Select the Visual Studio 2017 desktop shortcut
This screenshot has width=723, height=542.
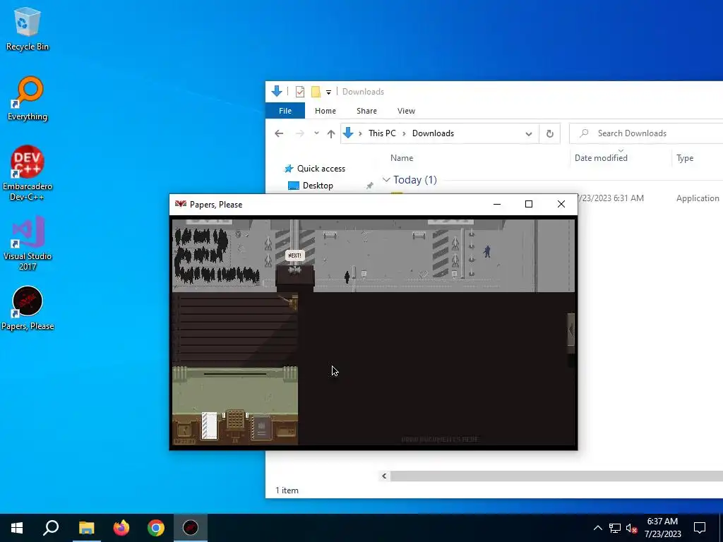tap(28, 243)
